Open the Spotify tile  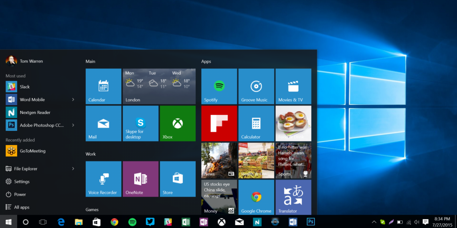(219, 86)
